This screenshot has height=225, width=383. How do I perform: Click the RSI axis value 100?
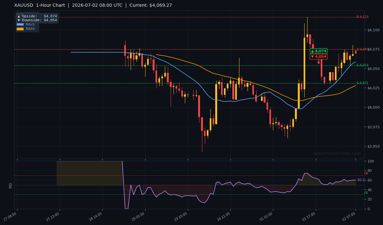[x=370, y=161]
